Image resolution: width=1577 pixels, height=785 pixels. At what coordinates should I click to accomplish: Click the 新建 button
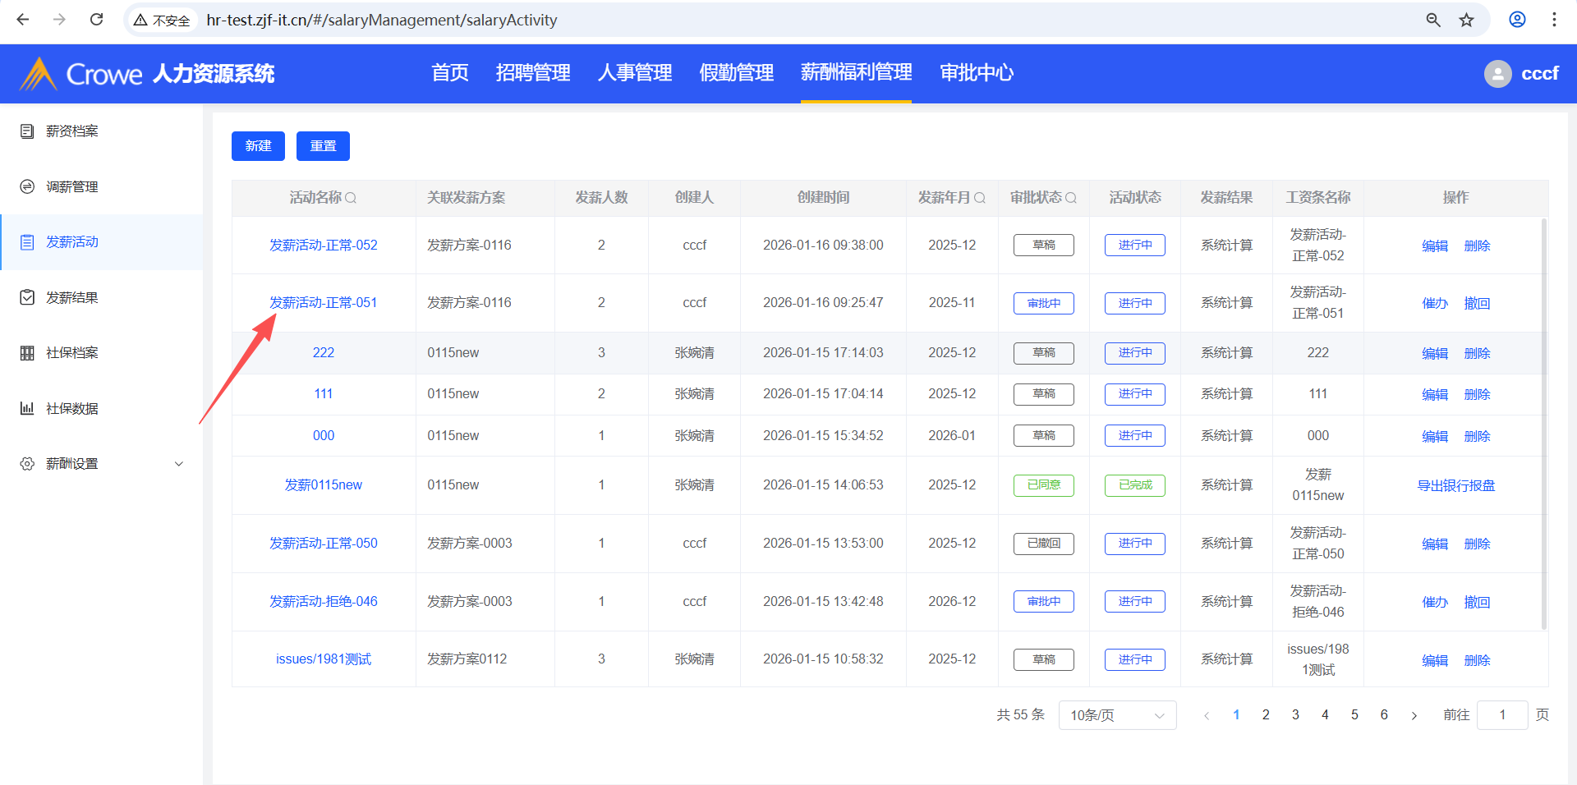click(x=258, y=146)
